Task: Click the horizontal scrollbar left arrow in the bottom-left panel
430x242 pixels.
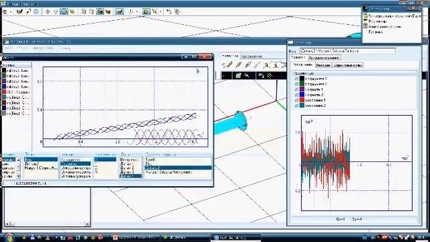Action: click(7, 224)
